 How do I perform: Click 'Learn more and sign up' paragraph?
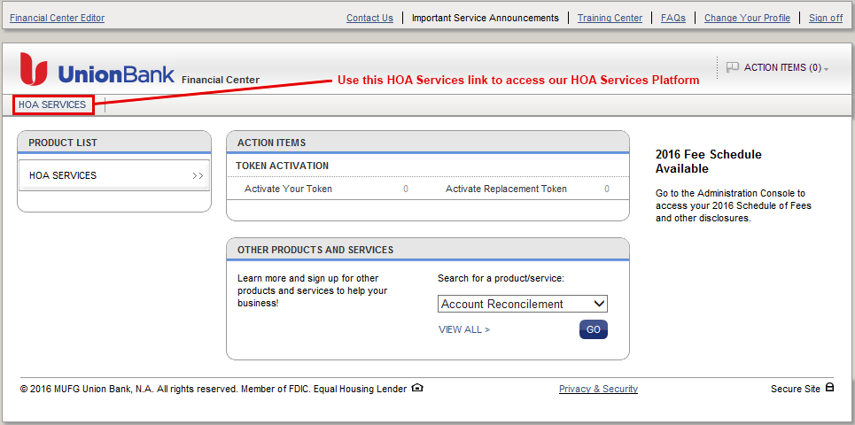(x=313, y=291)
